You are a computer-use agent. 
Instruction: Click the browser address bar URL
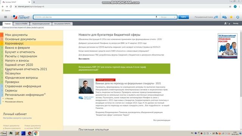point(31,6)
